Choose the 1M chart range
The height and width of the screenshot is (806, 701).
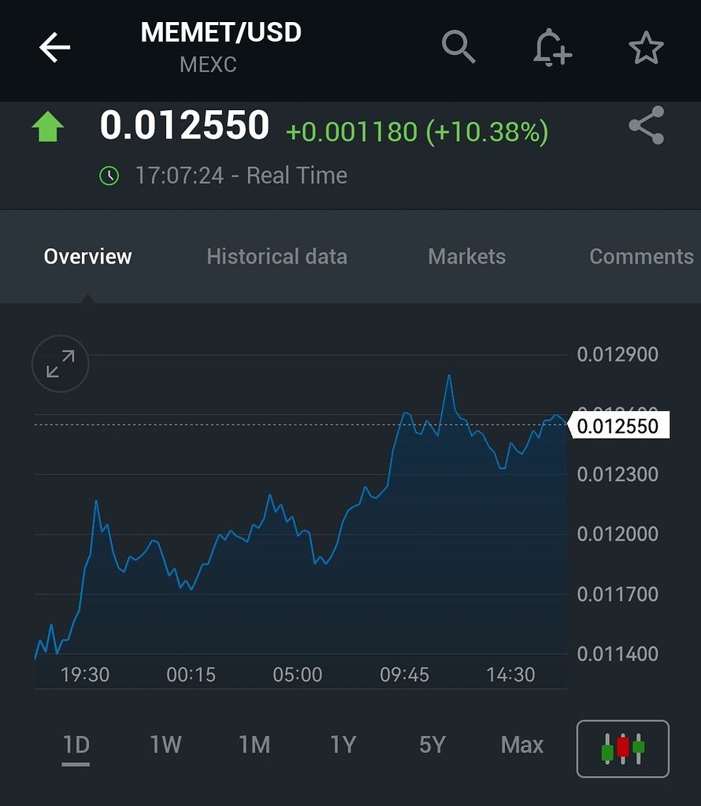254,744
